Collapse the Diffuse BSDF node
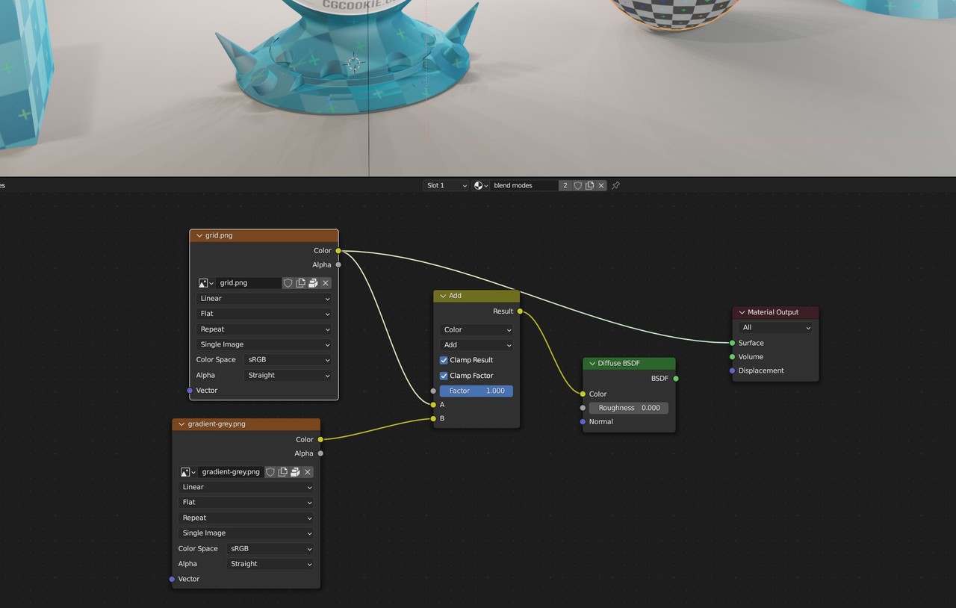The width and height of the screenshot is (956, 608). click(x=592, y=364)
